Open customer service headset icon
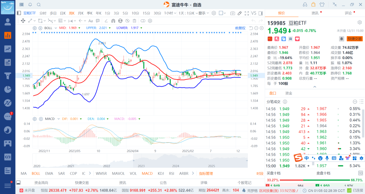The image size is (365, 194). coord(305,4)
